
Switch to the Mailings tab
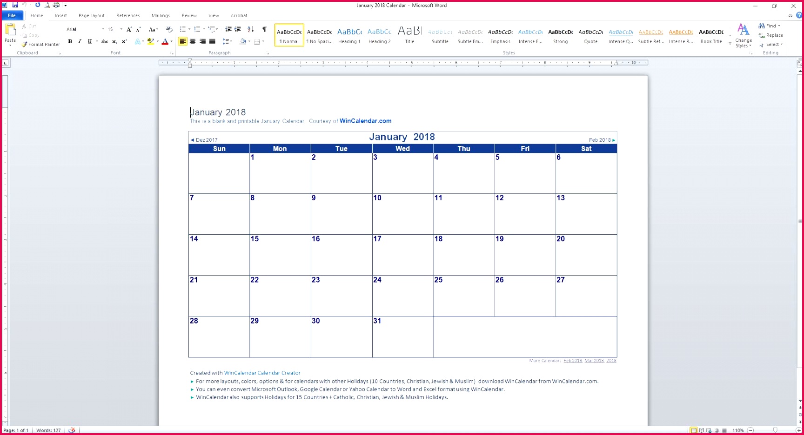[x=161, y=15]
